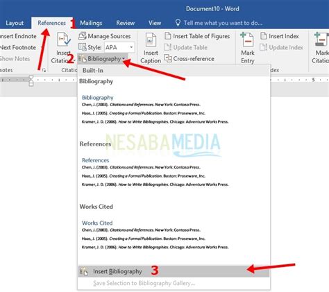Image resolution: width=329 pixels, height=292 pixels.
Task: Click the Cross-reference label
Action: click(x=194, y=59)
